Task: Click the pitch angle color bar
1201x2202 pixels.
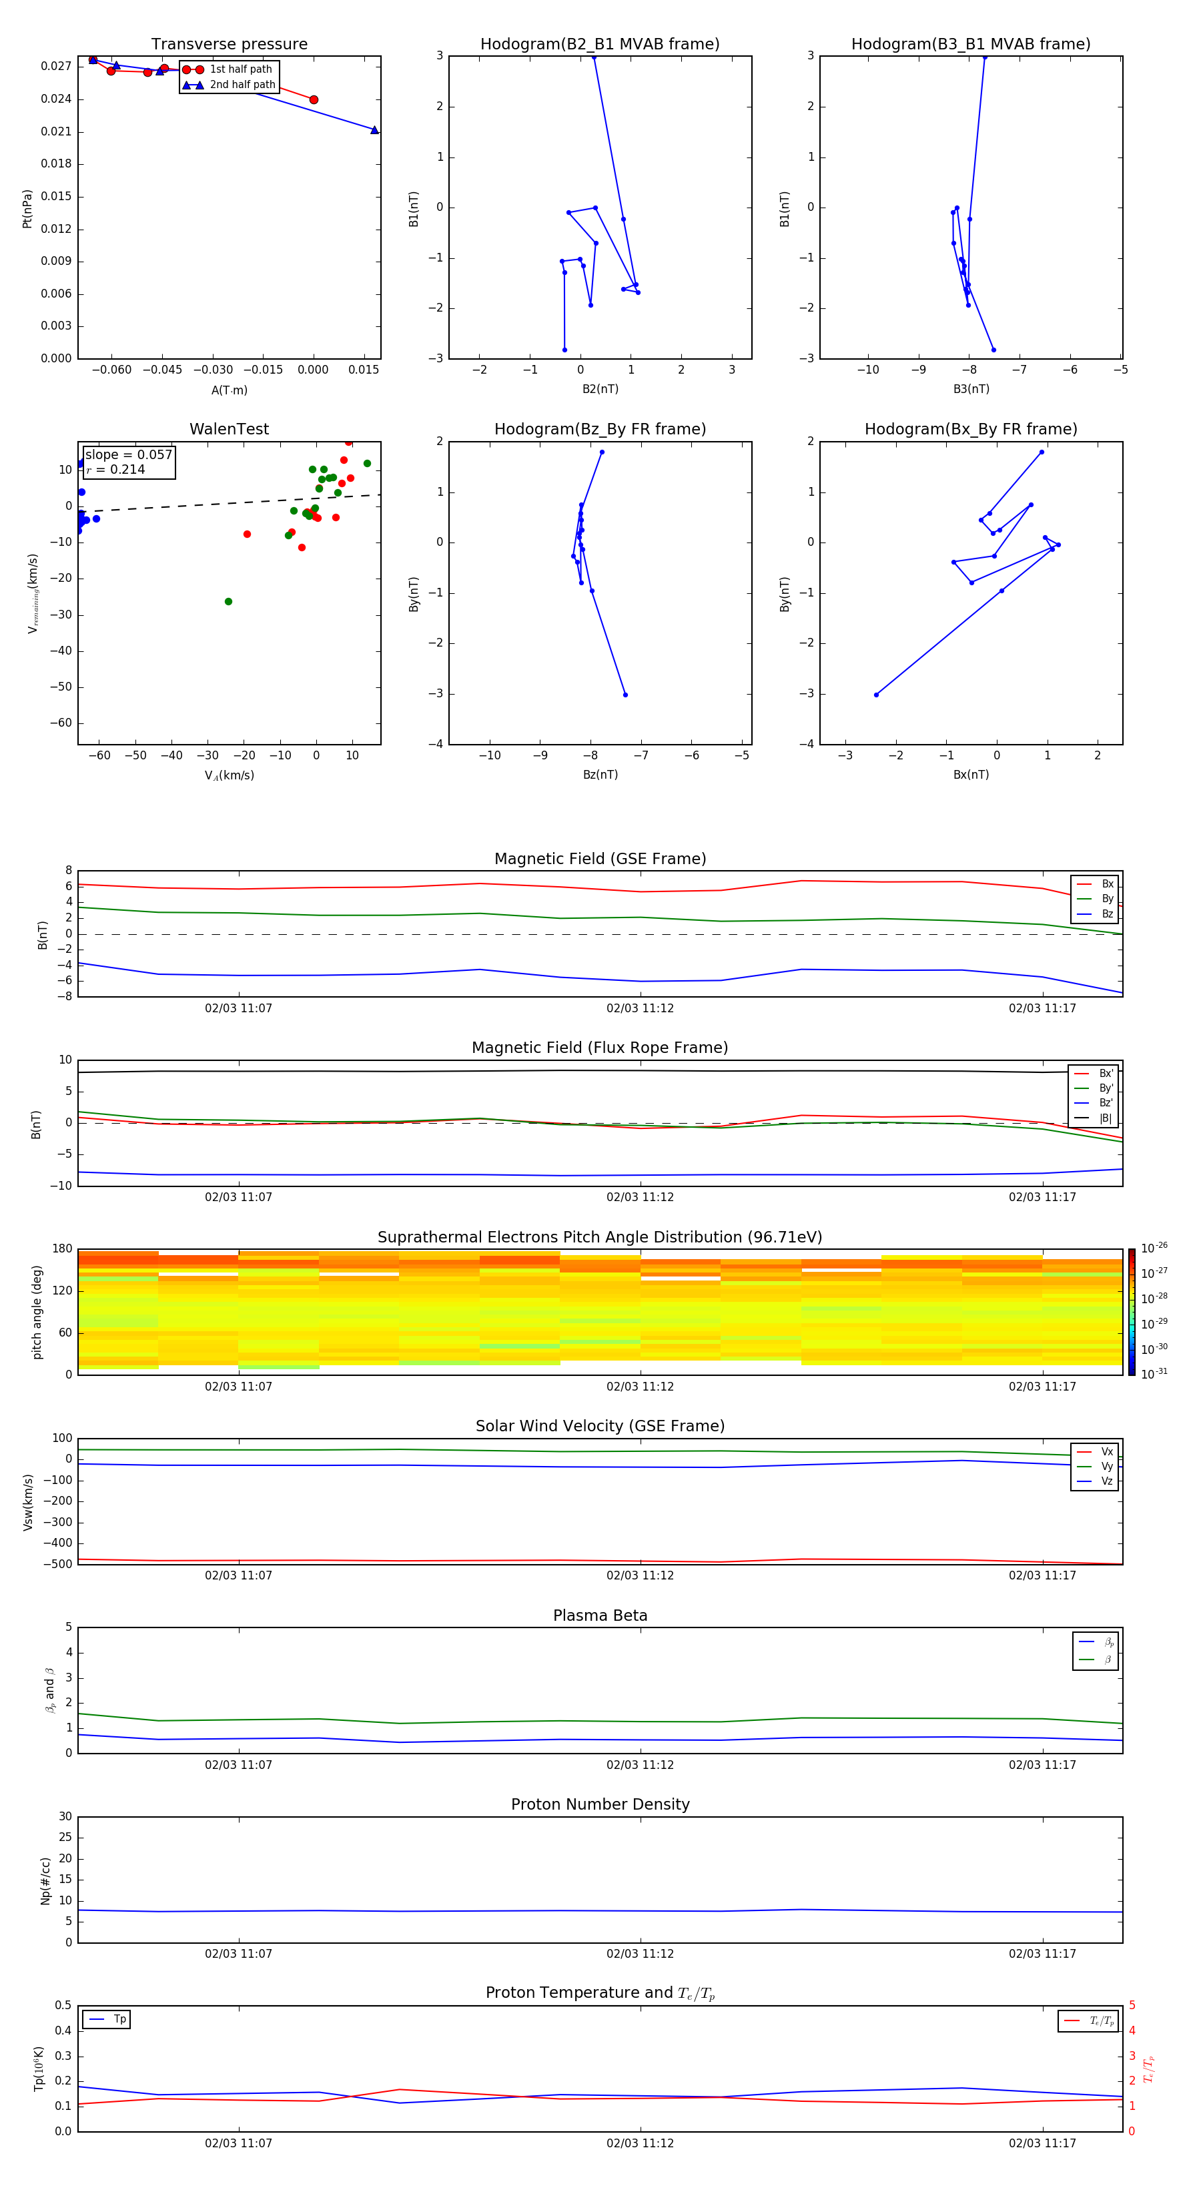Action: [1132, 1312]
